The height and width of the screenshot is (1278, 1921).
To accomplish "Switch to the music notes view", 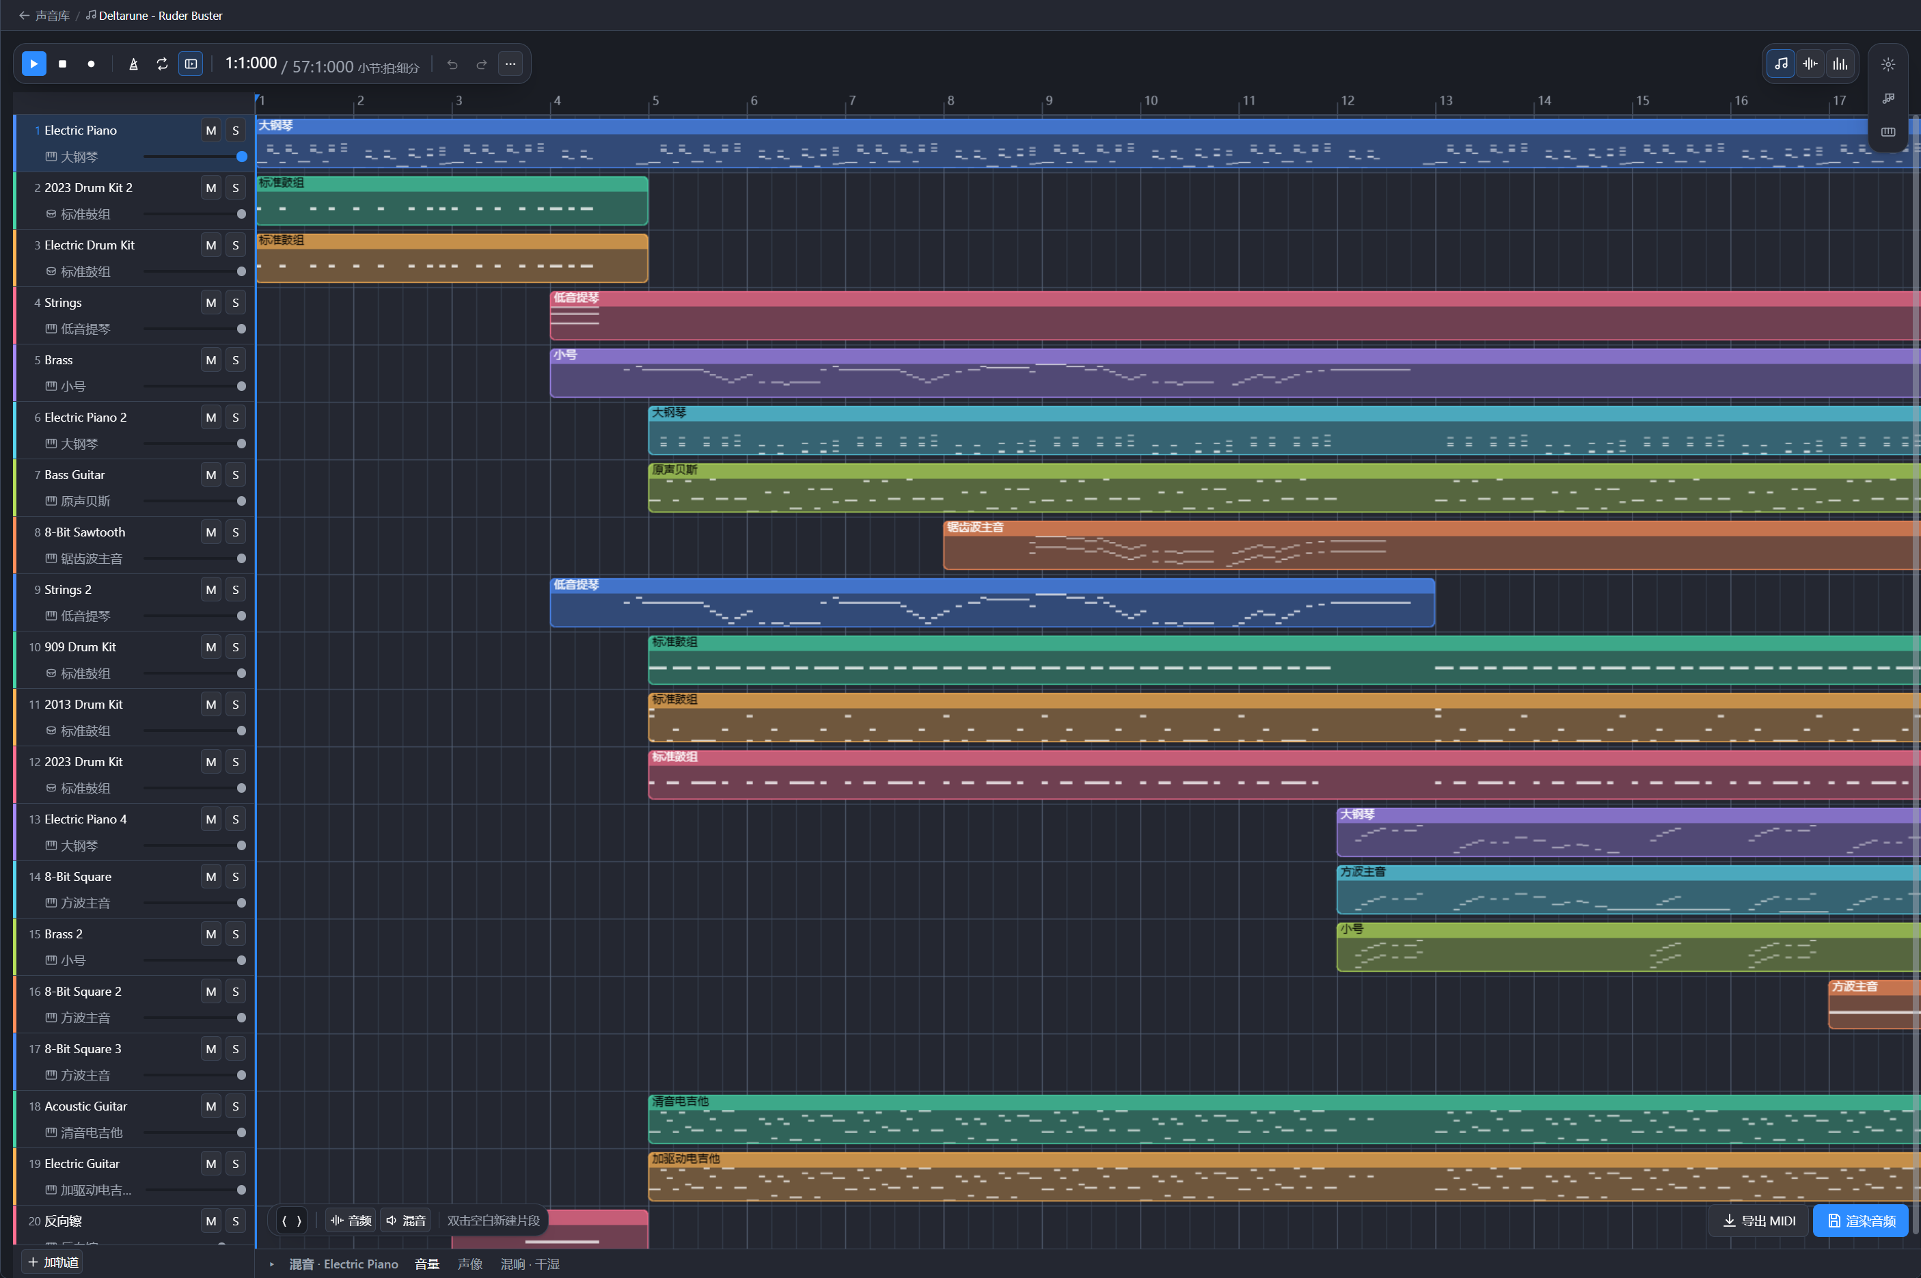I will (x=1781, y=64).
